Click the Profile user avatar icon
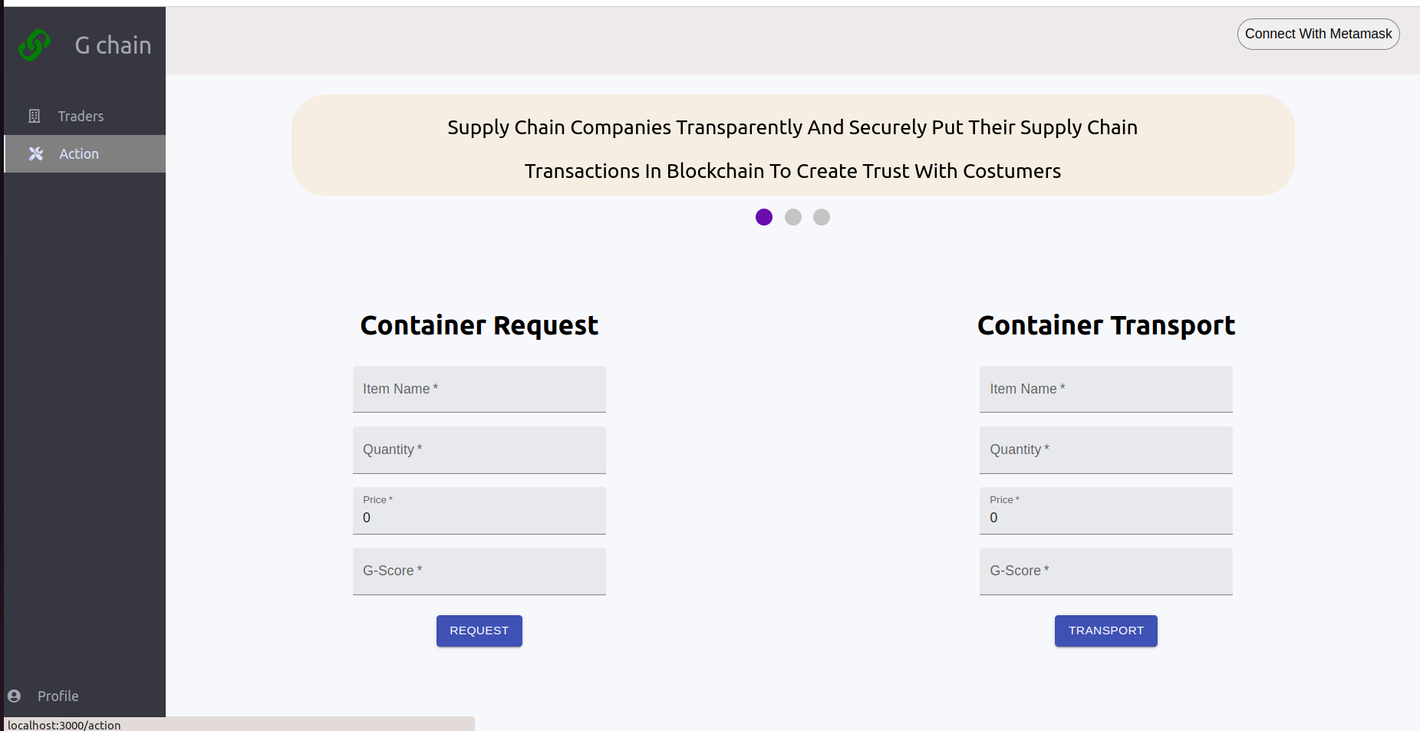The width and height of the screenshot is (1420, 731). click(15, 696)
